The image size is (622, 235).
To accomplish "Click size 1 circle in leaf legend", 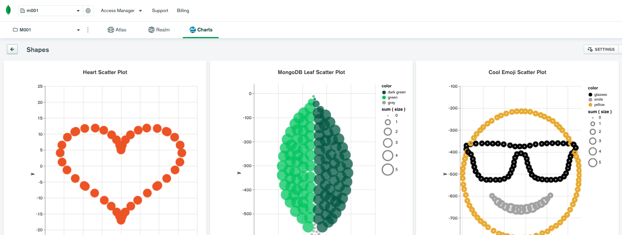I will [388, 122].
